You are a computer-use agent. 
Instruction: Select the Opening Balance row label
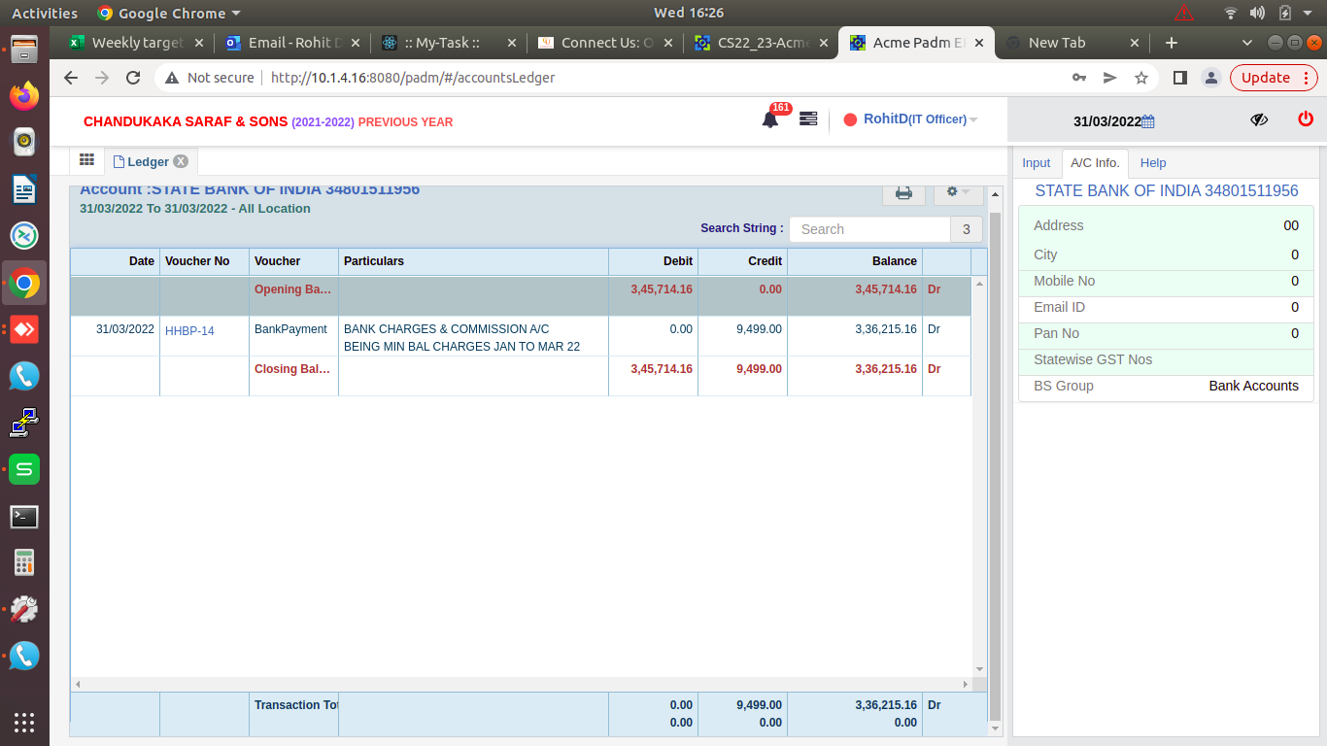tap(292, 289)
